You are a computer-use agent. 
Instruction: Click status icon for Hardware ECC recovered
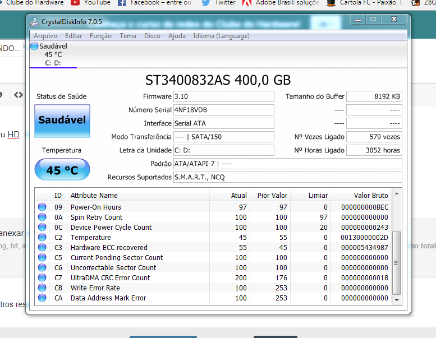click(42, 247)
